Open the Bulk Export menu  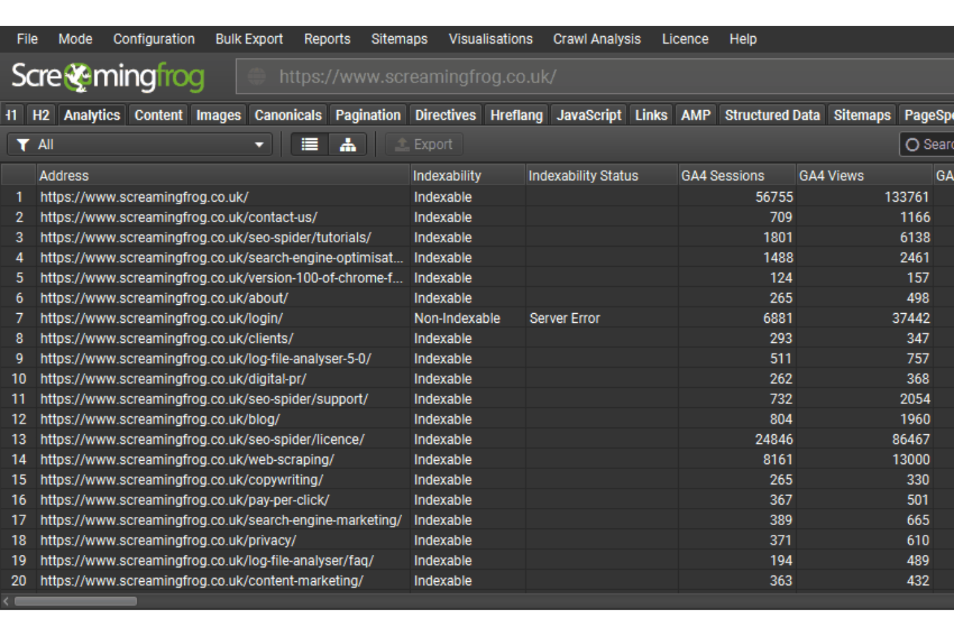(249, 39)
